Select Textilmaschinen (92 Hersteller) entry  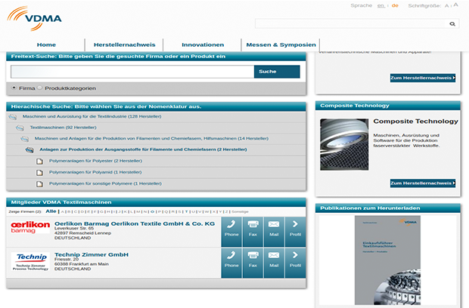point(63,128)
